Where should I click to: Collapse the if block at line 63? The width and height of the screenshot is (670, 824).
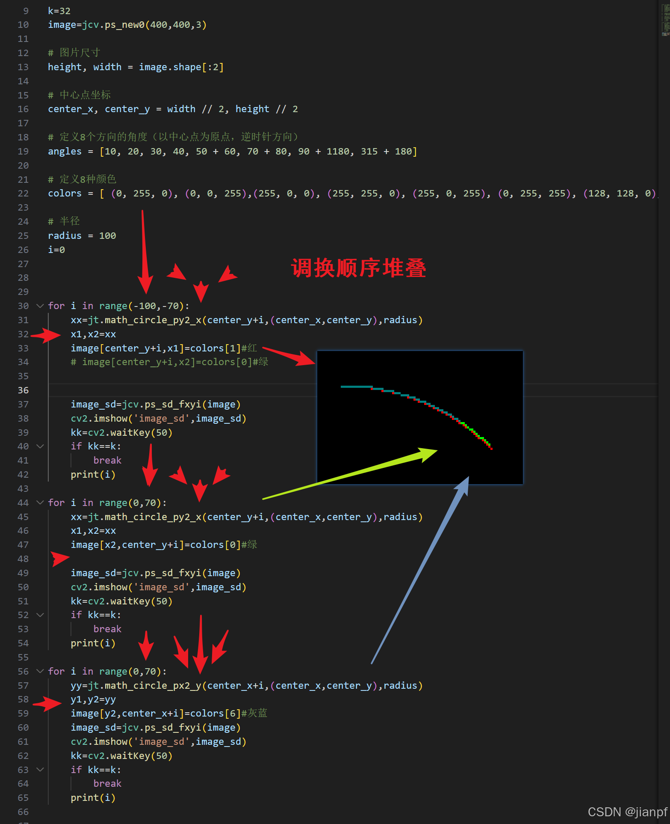(x=40, y=769)
